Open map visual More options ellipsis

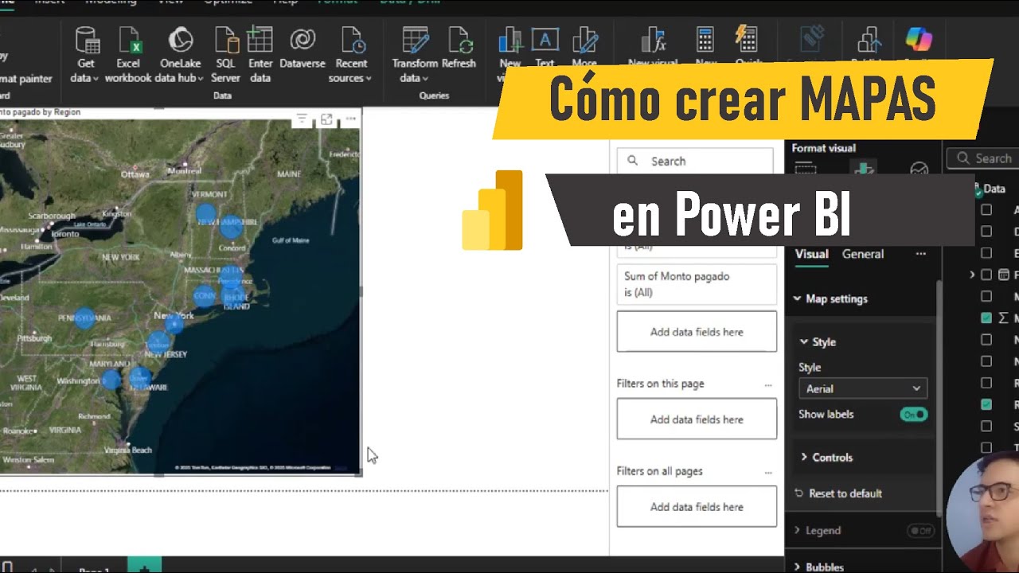(x=350, y=119)
